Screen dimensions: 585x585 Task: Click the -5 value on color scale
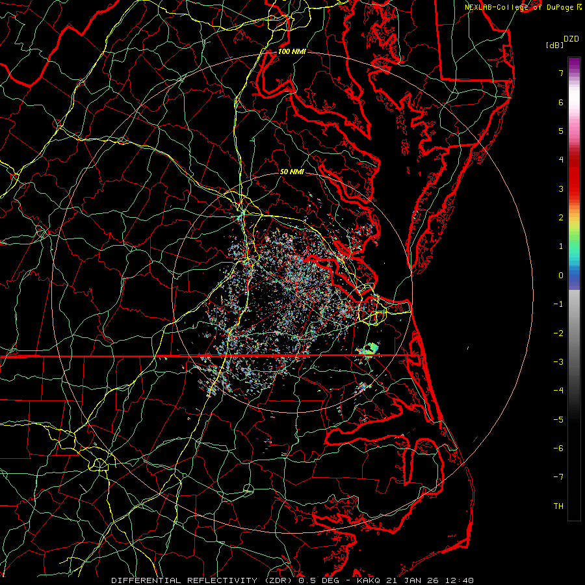coord(558,420)
